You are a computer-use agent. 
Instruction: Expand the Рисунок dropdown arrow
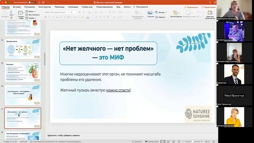coord(154,13)
